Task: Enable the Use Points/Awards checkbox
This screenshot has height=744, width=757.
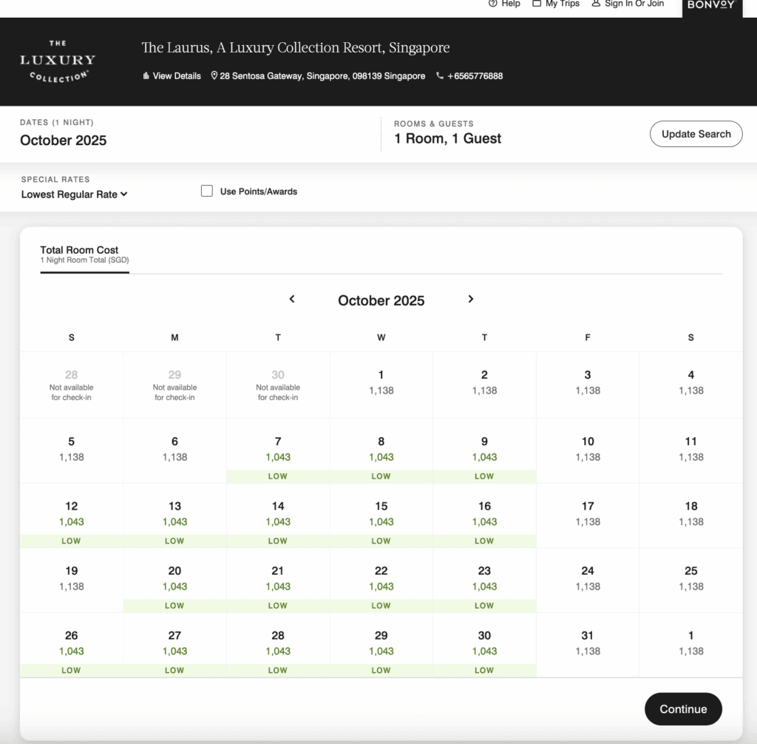Action: (207, 191)
